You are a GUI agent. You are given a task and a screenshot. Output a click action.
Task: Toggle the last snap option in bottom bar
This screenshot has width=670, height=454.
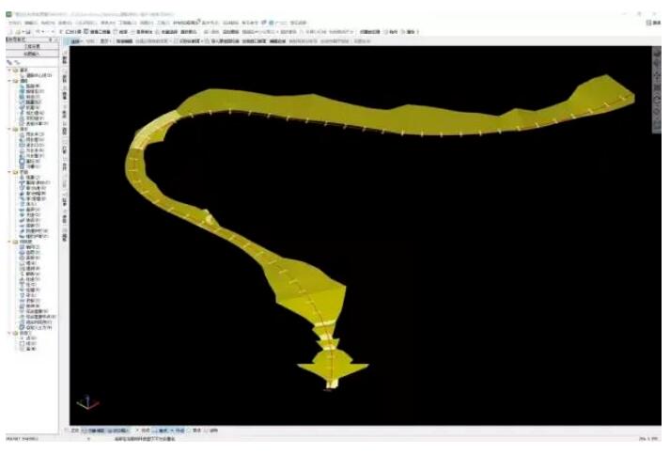pyautogui.click(x=212, y=430)
